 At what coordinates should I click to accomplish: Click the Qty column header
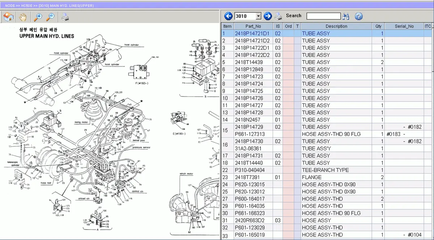click(378, 26)
